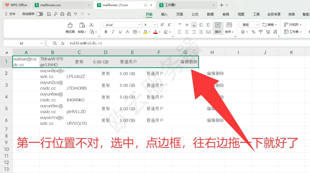Image resolution: width=310 pixels, height=173 pixels.
Task: Click the Increase Font Size A+ icon
Action: click(162, 25)
